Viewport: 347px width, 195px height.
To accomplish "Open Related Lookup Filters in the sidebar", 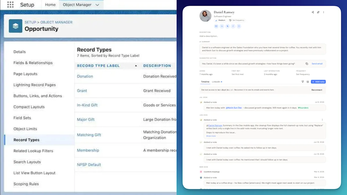I will (33, 151).
